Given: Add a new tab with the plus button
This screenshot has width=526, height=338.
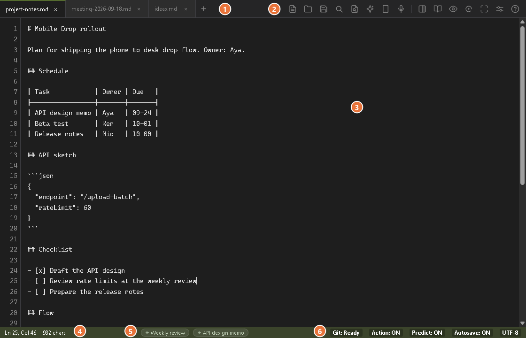Looking at the screenshot, I should point(203,9).
